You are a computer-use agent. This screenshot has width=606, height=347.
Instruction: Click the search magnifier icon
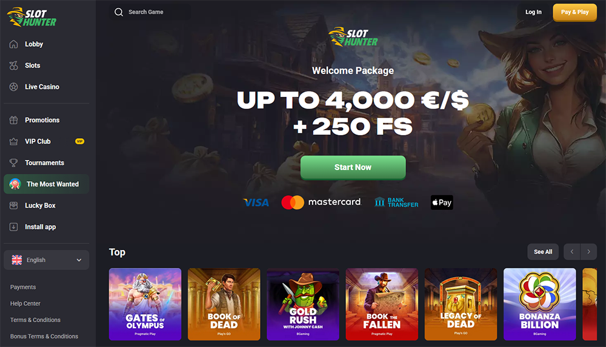coord(119,12)
